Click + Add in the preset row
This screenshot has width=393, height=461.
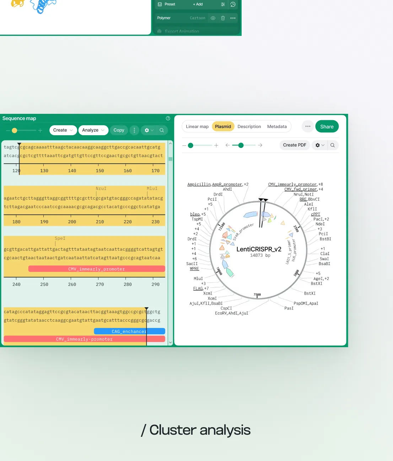[198, 4]
